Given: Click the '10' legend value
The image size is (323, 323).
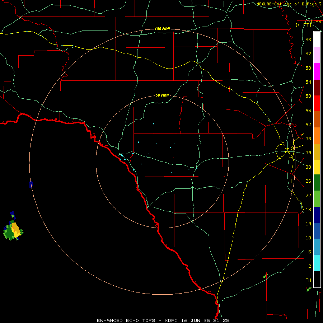Looking at the screenshot, I should pyautogui.click(x=308, y=238).
